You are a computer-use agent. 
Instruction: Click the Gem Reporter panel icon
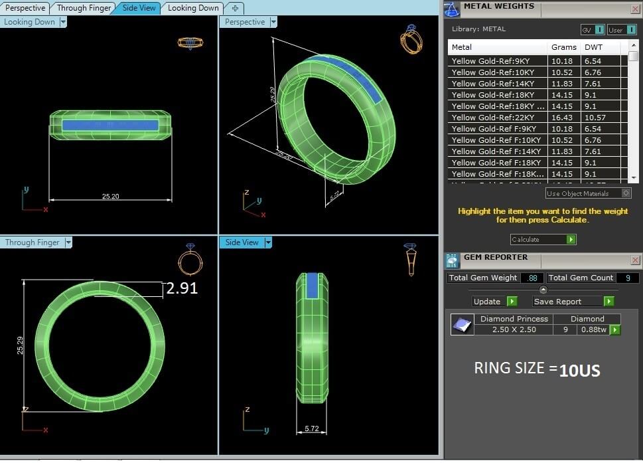(452, 260)
